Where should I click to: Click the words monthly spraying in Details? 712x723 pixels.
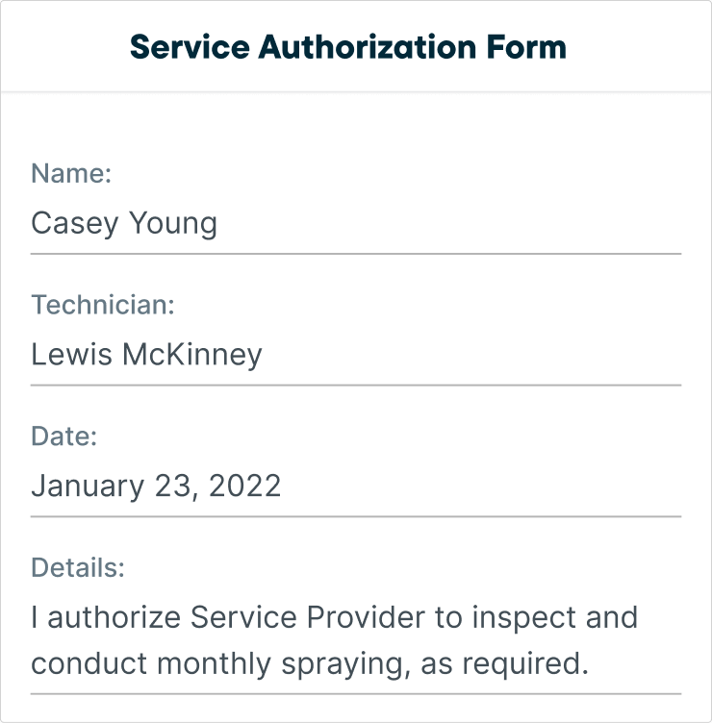tap(283, 665)
